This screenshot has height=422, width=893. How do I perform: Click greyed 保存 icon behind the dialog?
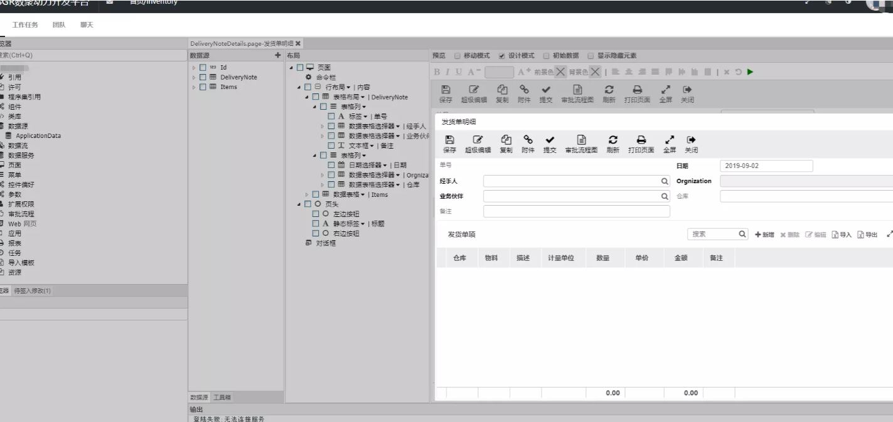click(x=446, y=90)
